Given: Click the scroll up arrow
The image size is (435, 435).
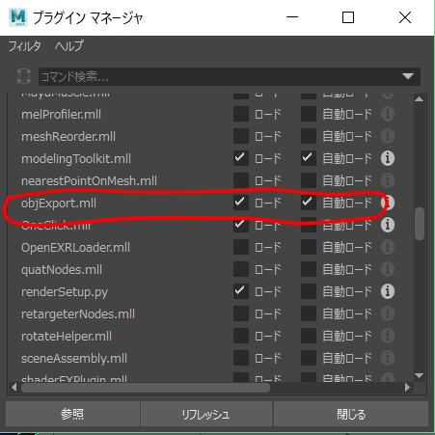Looking at the screenshot, I should (419, 99).
